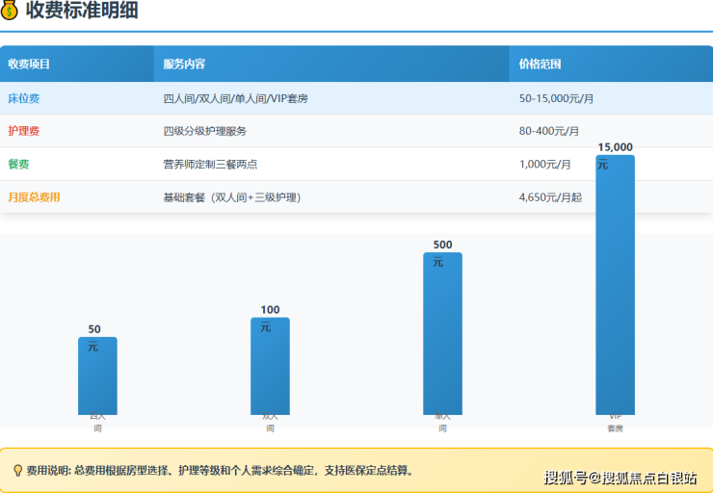The image size is (713, 493).
Task: Click the 四人间 bar labeled 50
Action: pyautogui.click(x=97, y=380)
